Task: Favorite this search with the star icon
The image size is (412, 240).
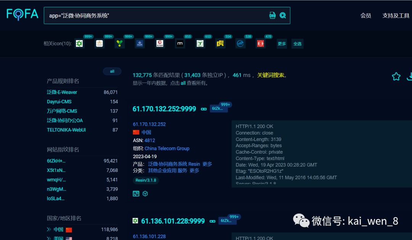Action: coord(396,76)
